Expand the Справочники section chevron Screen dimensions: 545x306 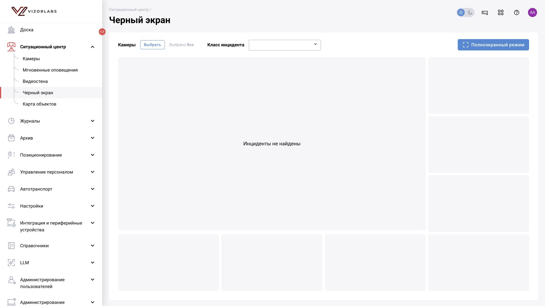point(93,246)
